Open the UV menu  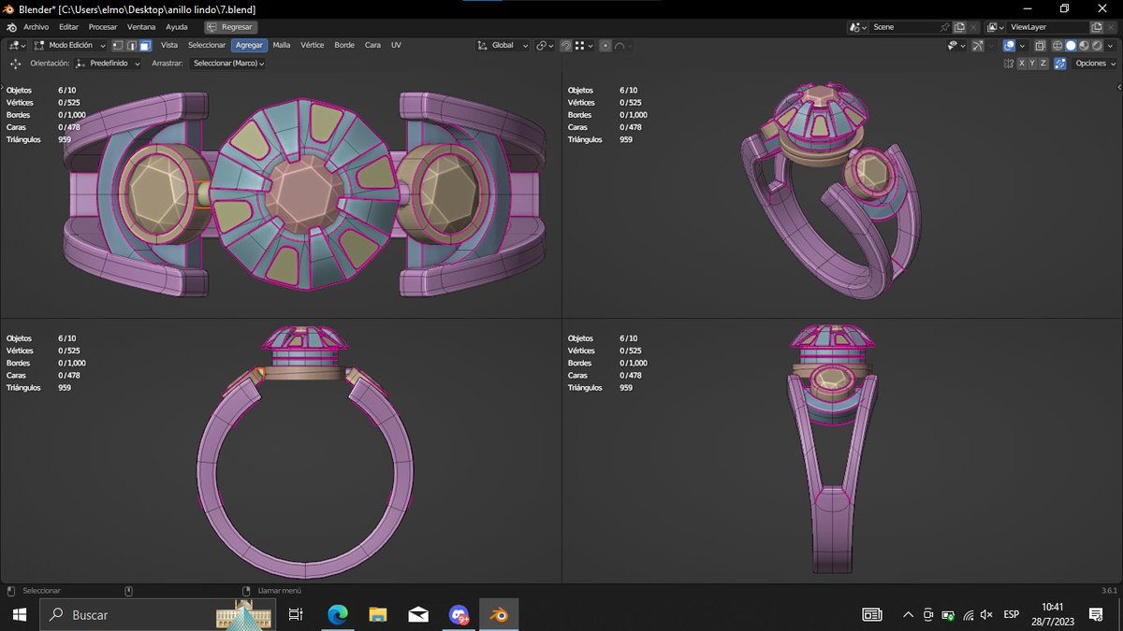click(397, 45)
